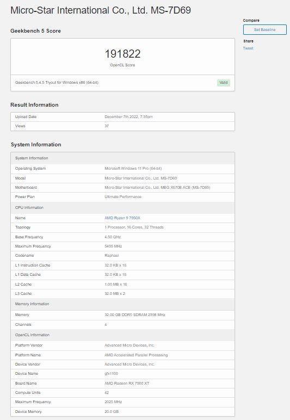This screenshot has height=420, width=290.
Task: Click the Power Plan Ultimate Performance value
Action: (x=123, y=196)
